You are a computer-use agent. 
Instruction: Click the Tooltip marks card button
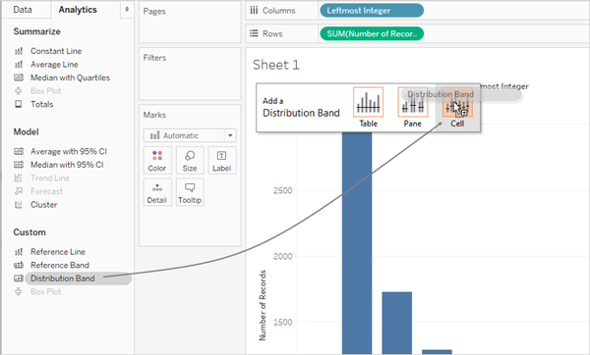coord(190,192)
